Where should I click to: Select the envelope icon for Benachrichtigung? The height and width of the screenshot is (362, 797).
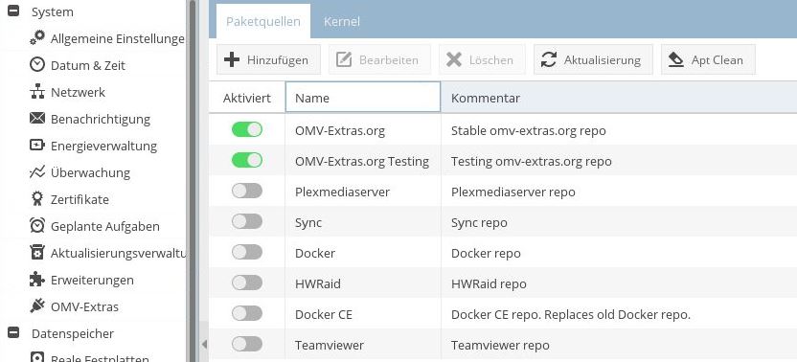37,119
